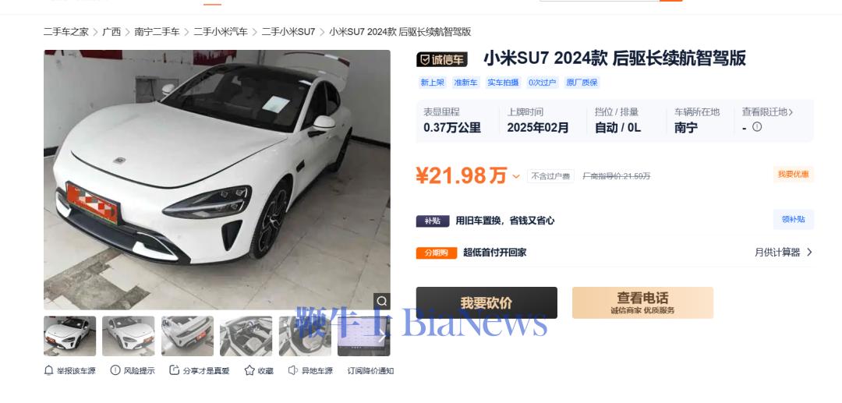Expand price details arrow beside ¥21.98万
The height and width of the screenshot is (403, 842).
[516, 176]
